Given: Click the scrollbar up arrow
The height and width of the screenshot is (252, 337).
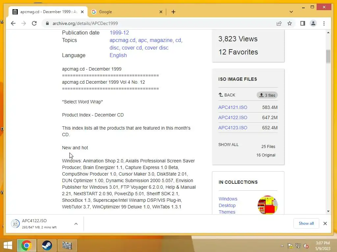Looking at the screenshot, I should [x=328, y=32].
